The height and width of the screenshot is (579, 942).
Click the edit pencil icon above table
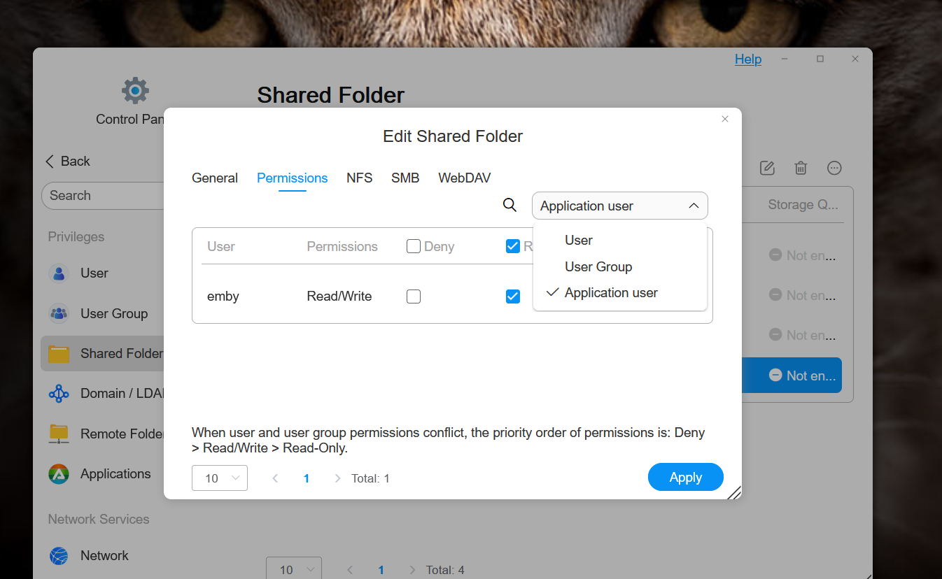pos(767,168)
